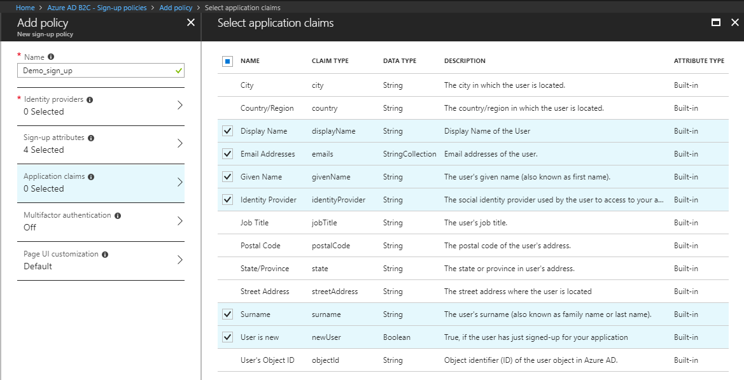
Task: Click 'Default' under Page UI customization
Action: click(38, 266)
